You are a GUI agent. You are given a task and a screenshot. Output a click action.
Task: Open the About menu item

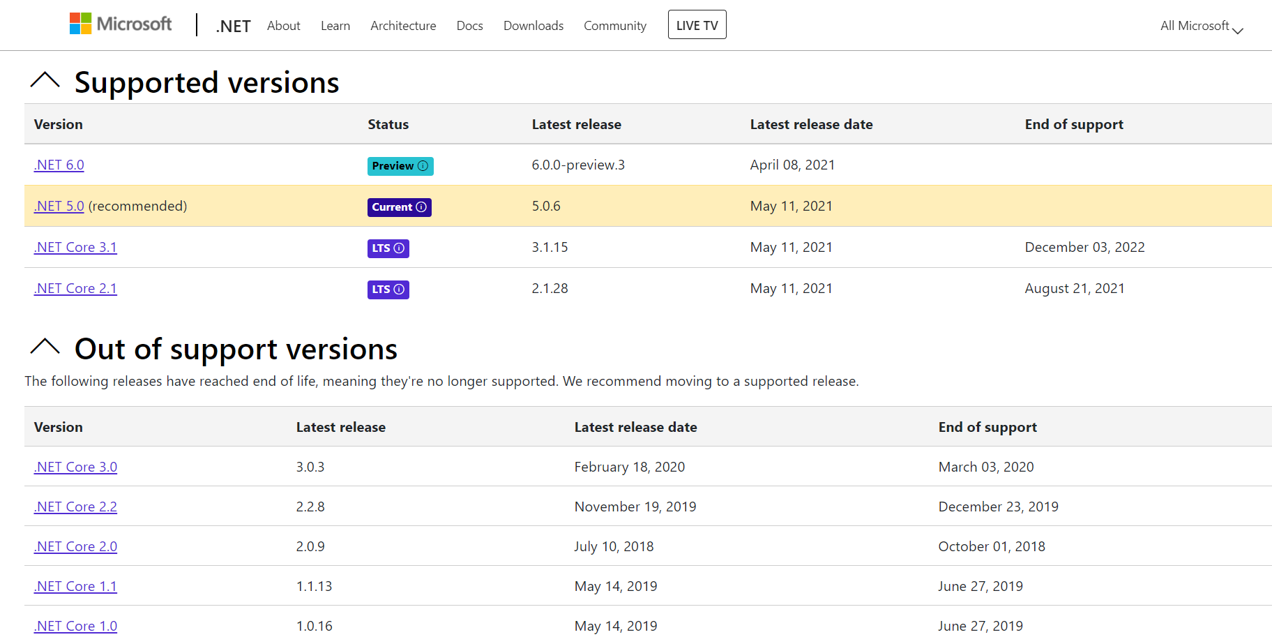pos(283,26)
